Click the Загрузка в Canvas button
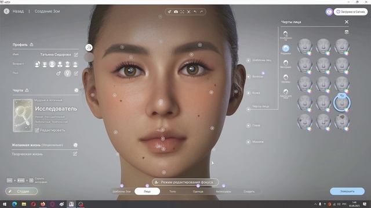This screenshot has height=208, width=371. pyautogui.click(x=351, y=12)
